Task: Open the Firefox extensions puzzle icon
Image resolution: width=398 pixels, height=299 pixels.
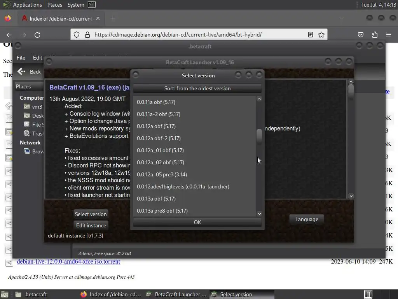Action: click(x=375, y=35)
